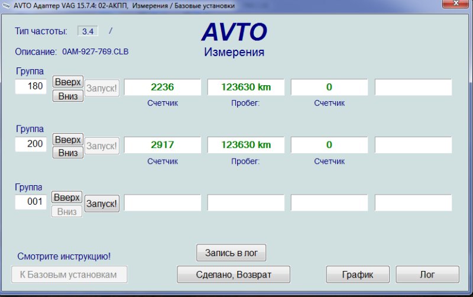Click the К Базовым установкам button
Viewport: 473px width, 297px height.
(x=69, y=275)
